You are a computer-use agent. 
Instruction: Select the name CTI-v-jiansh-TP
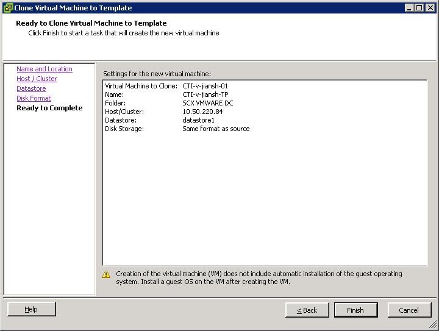coord(205,94)
